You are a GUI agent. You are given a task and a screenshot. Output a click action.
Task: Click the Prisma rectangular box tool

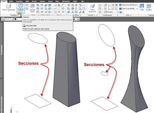pos(9,7)
